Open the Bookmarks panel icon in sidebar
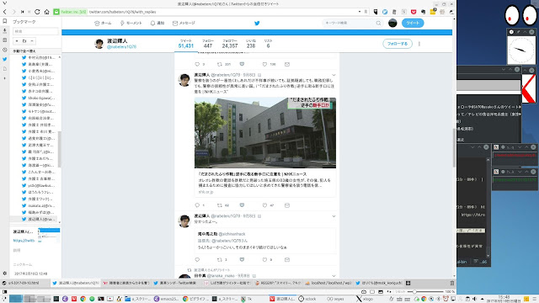This screenshot has height=303, width=539. pyautogui.click(x=4, y=21)
